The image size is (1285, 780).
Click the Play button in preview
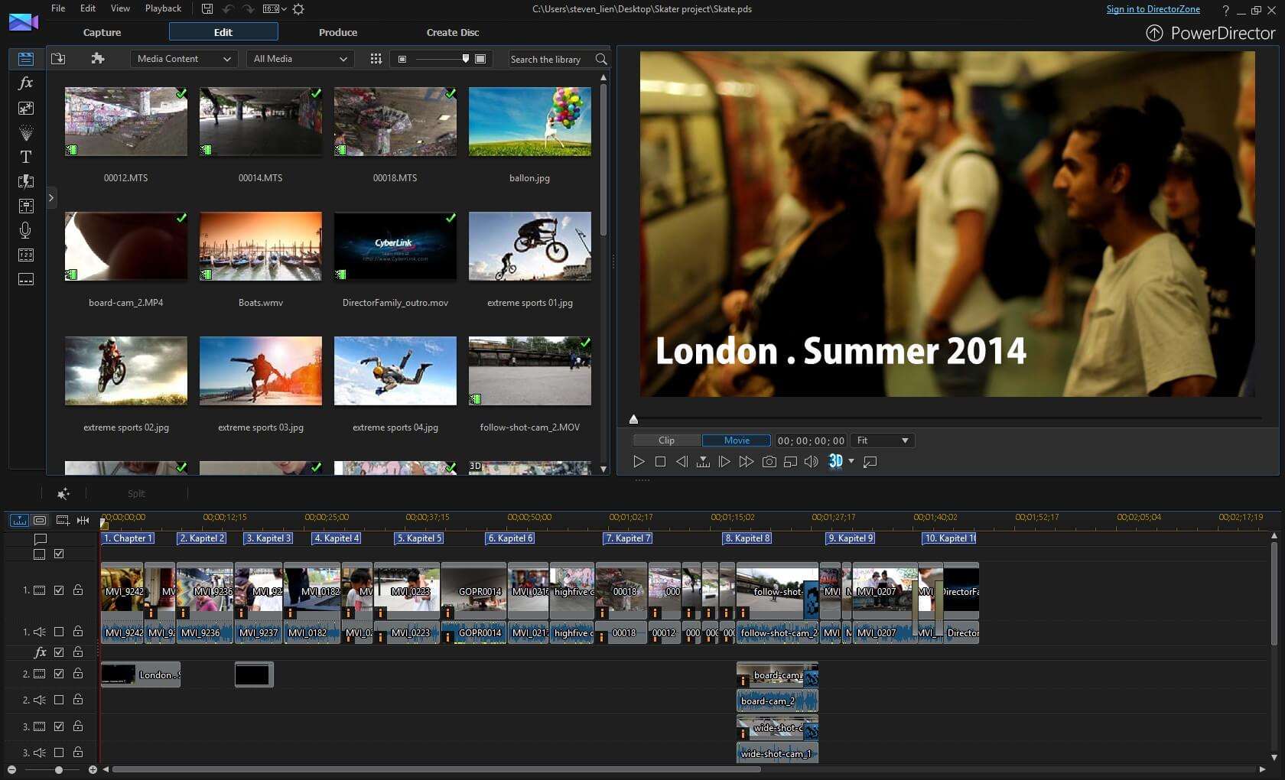(x=639, y=462)
